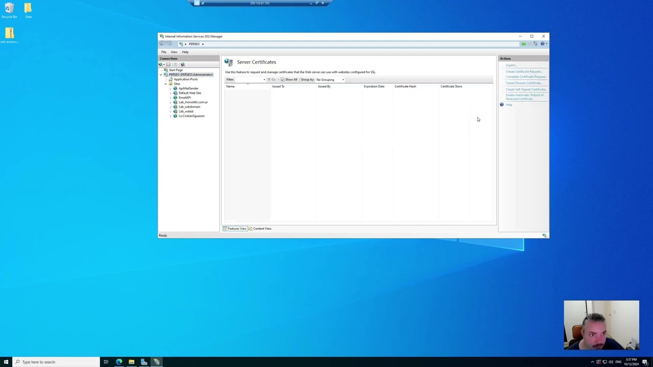The image size is (653, 367).
Task: Open Microsoft Edge from the taskbar
Action: point(119,362)
